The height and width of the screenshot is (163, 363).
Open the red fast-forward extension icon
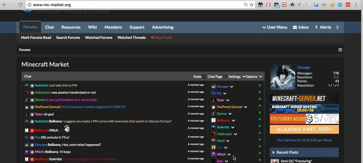284,5
